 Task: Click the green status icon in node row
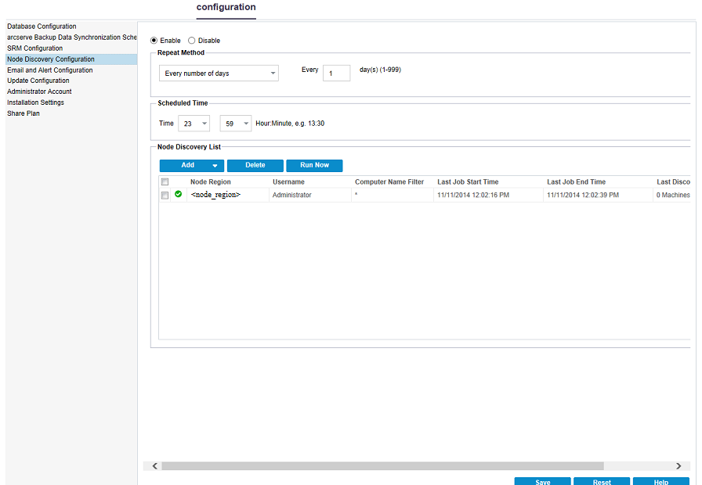[x=178, y=195]
